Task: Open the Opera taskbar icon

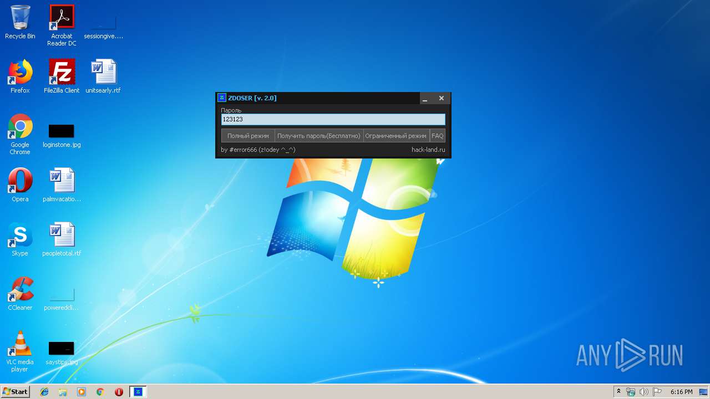Action: [119, 392]
